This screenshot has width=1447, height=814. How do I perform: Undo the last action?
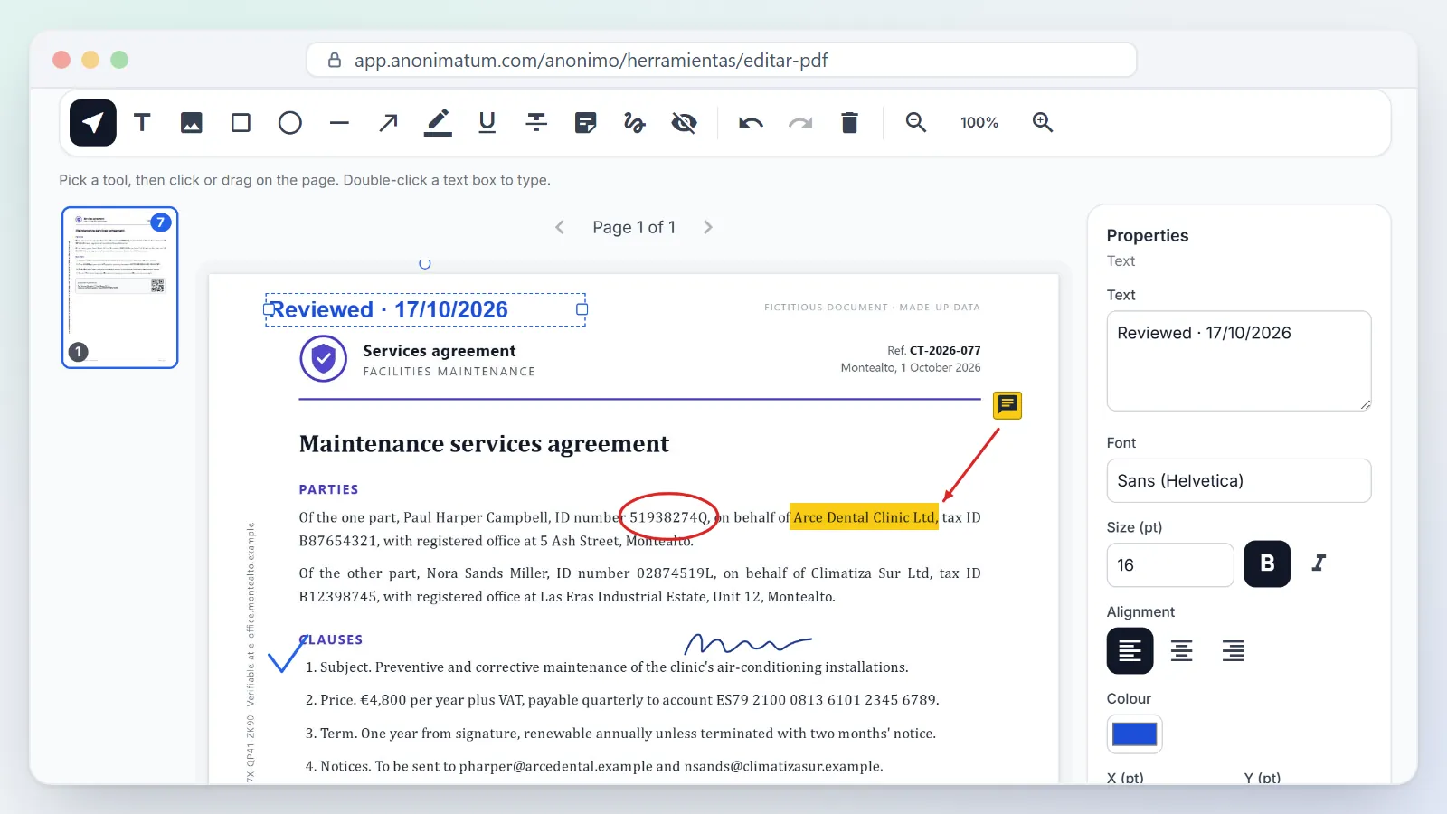(751, 123)
